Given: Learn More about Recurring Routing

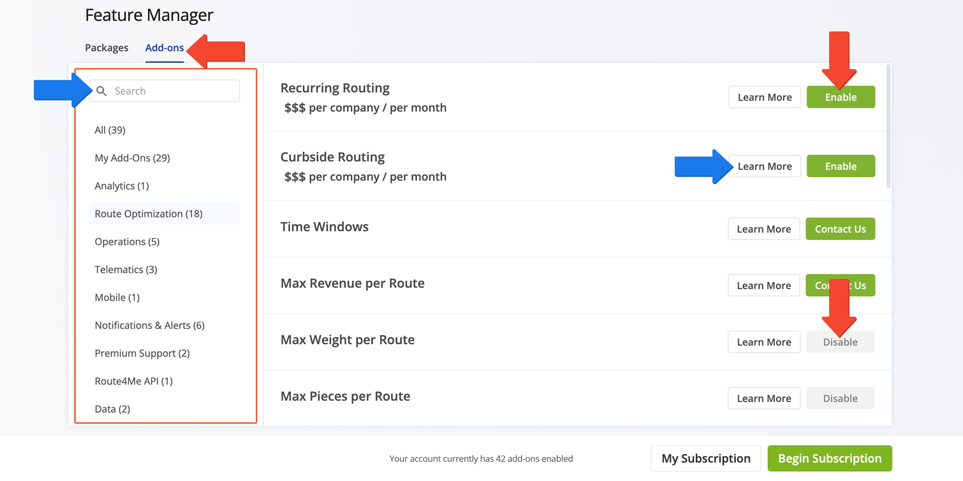Looking at the screenshot, I should point(764,97).
